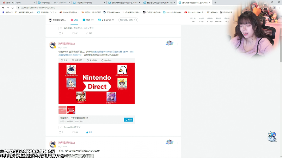
Task: Open more options on the bottom post
Action: (177, 143)
